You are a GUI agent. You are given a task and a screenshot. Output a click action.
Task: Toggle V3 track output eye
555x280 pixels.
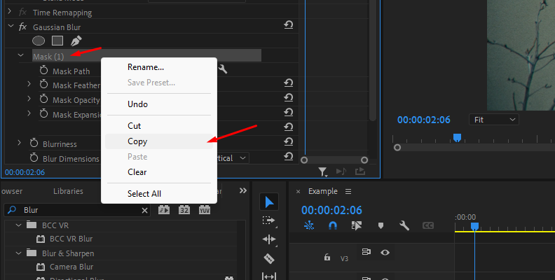tap(385, 253)
